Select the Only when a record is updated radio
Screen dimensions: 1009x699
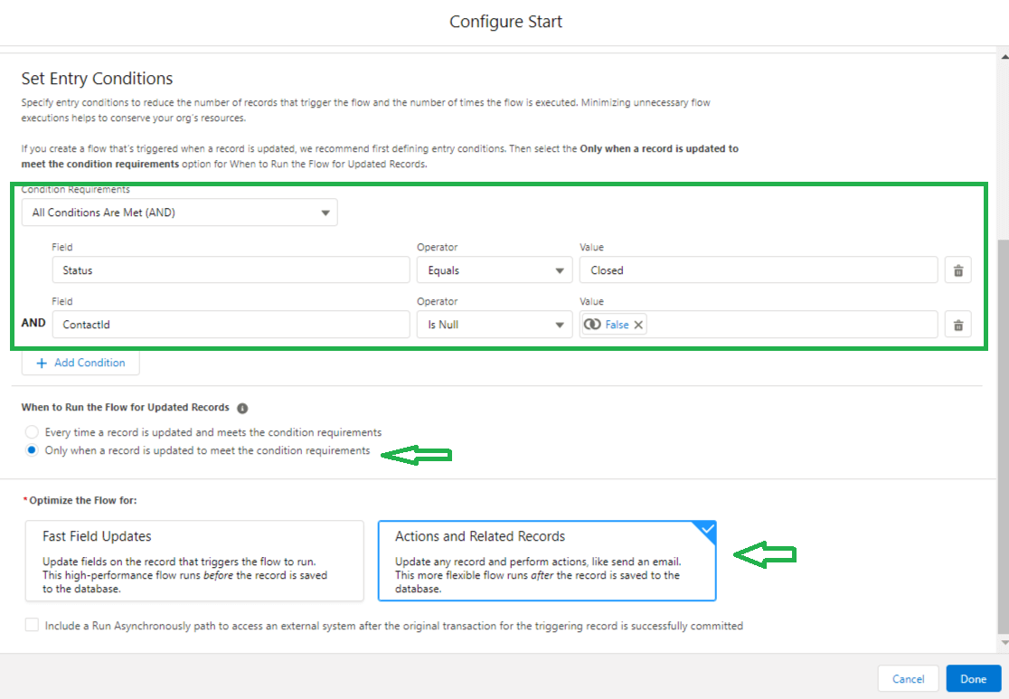click(x=32, y=449)
